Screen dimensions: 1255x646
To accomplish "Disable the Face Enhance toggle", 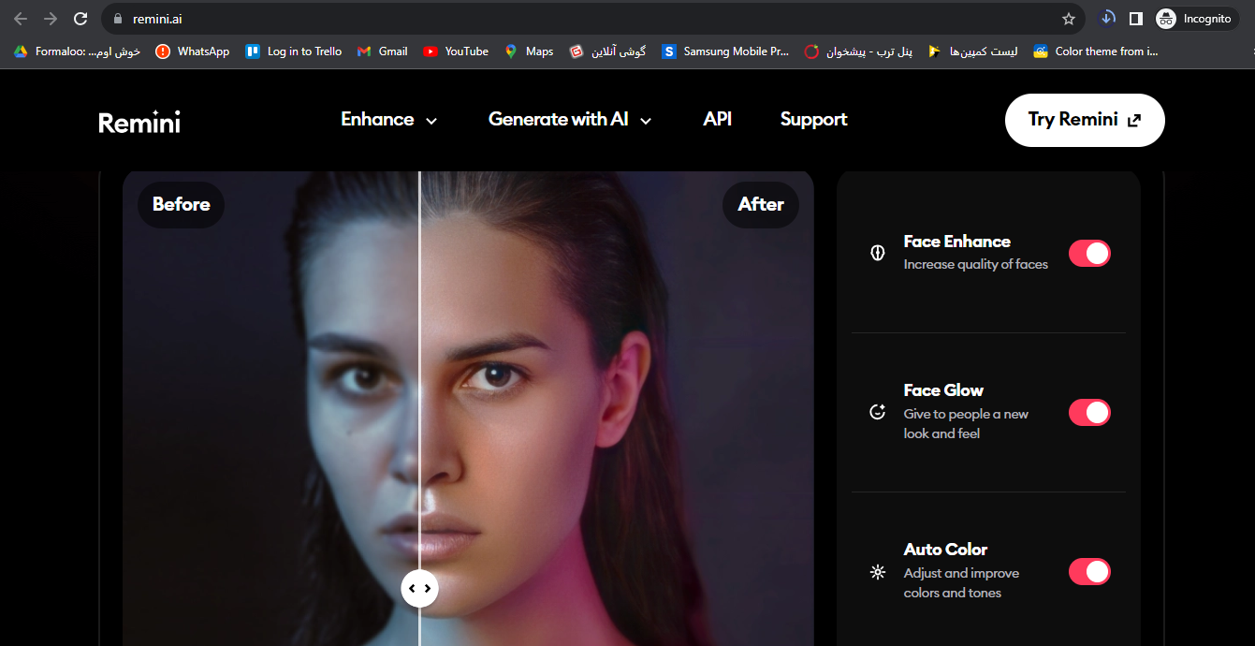I will [x=1089, y=254].
